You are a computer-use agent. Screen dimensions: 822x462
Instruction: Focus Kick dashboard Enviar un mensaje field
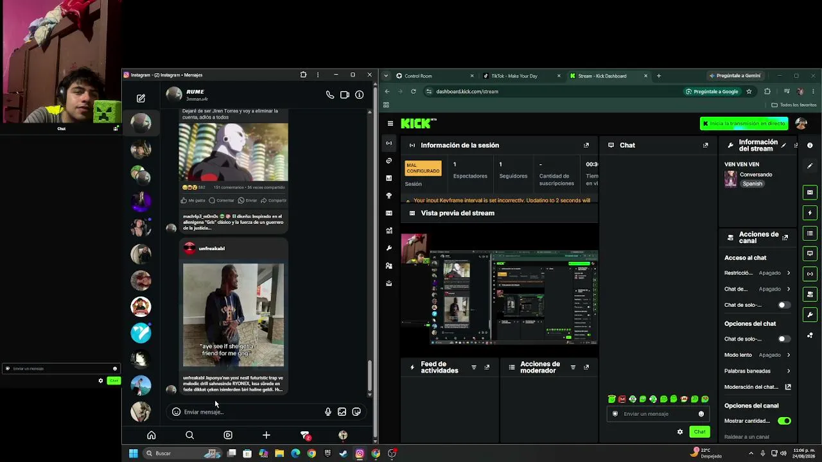(x=658, y=414)
